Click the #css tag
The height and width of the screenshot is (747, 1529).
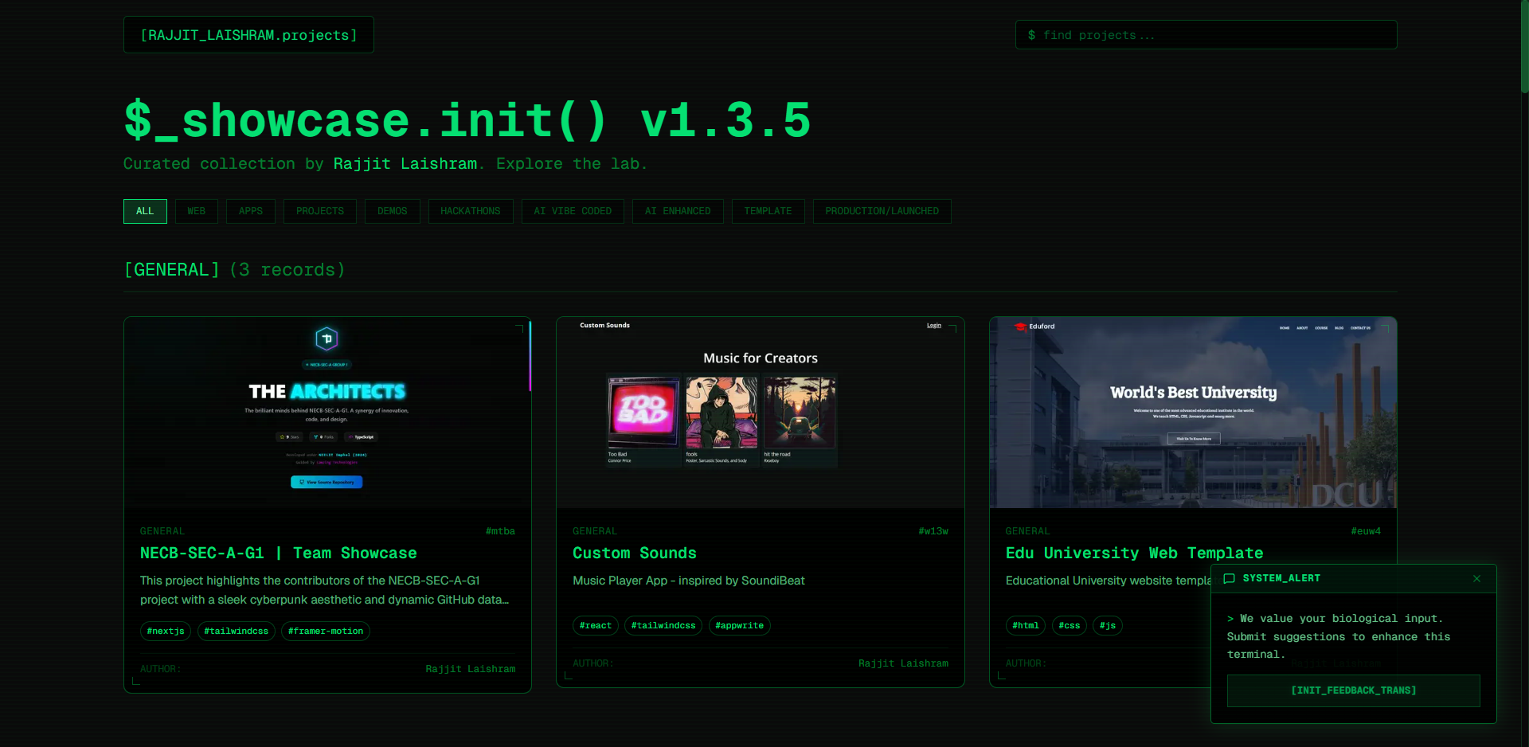(1070, 626)
